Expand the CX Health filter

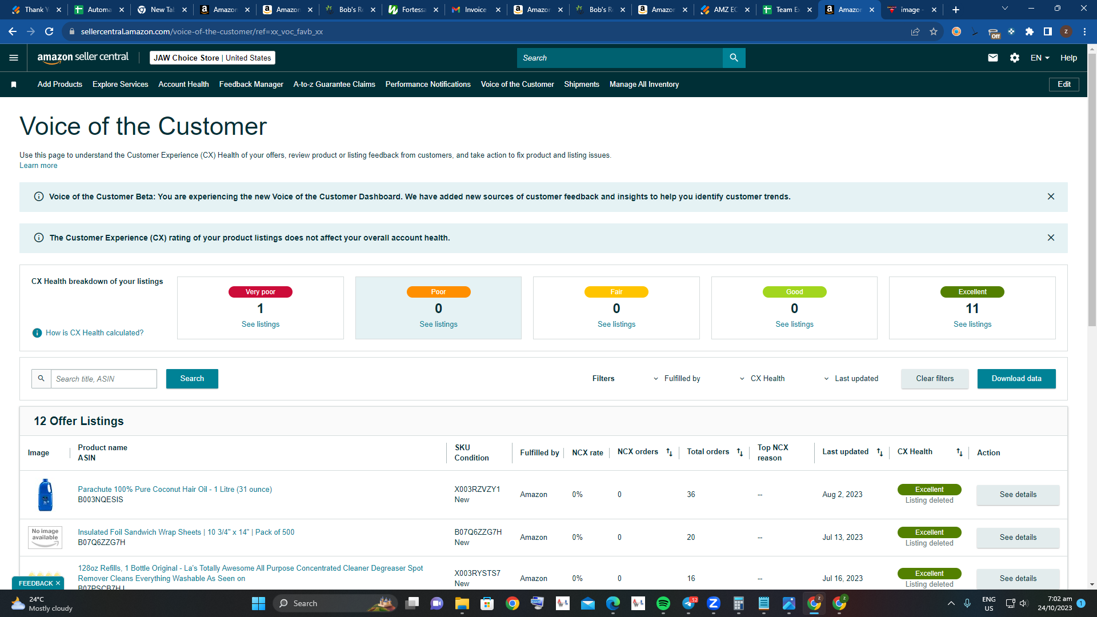(762, 379)
